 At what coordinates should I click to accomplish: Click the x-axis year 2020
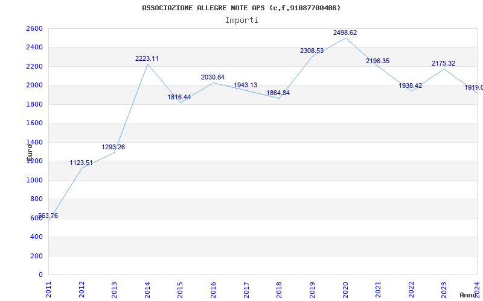[x=345, y=290]
